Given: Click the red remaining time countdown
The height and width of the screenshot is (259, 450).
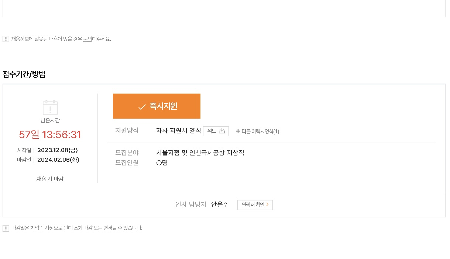Looking at the screenshot, I should [50, 134].
